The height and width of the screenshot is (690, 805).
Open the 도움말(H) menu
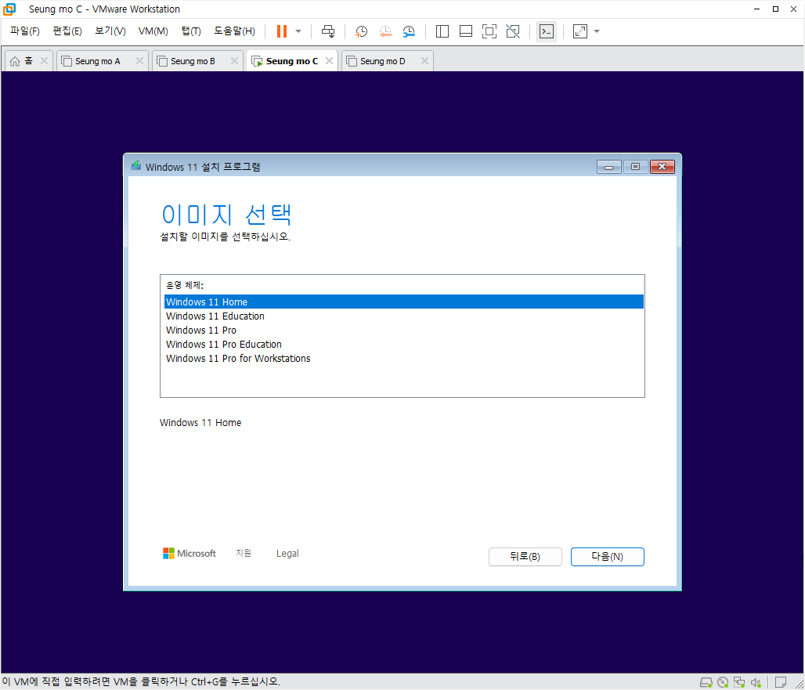pos(235,31)
